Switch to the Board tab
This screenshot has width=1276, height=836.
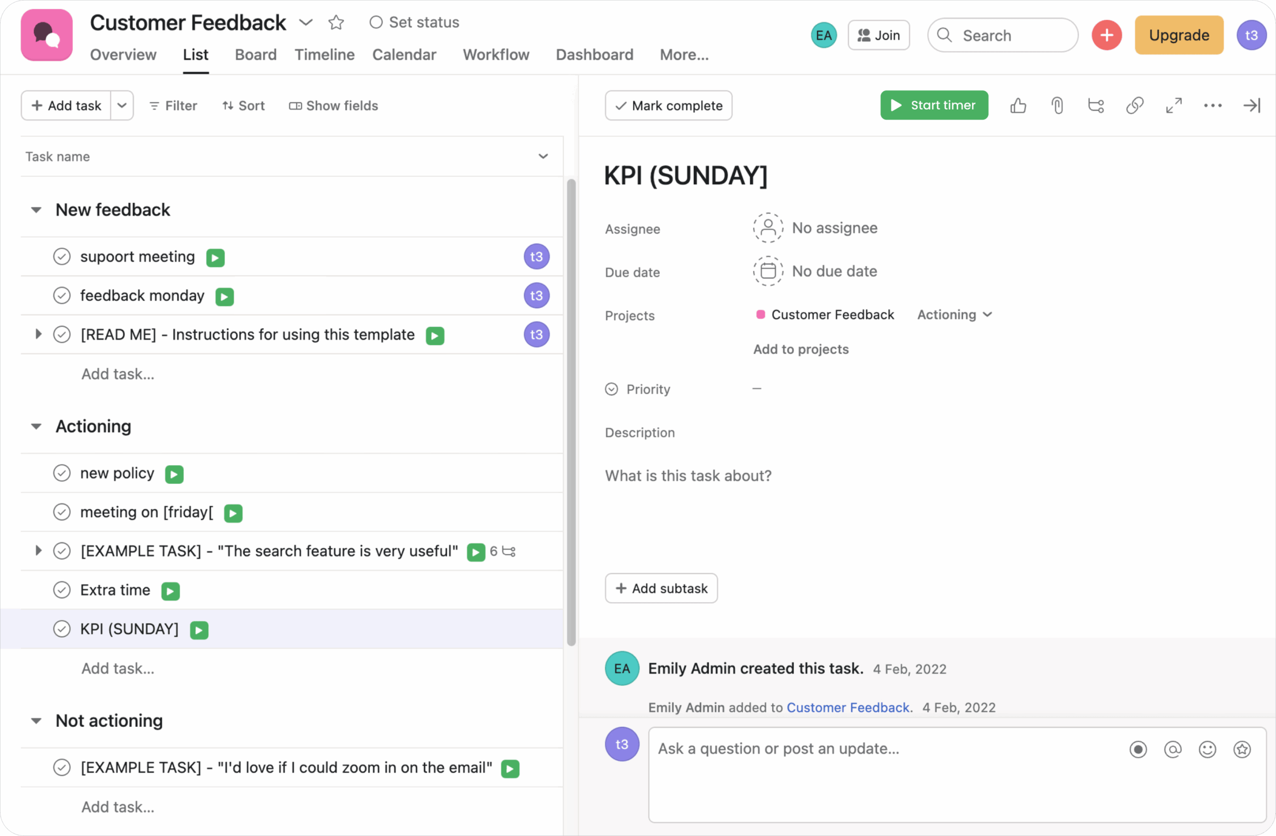point(256,55)
